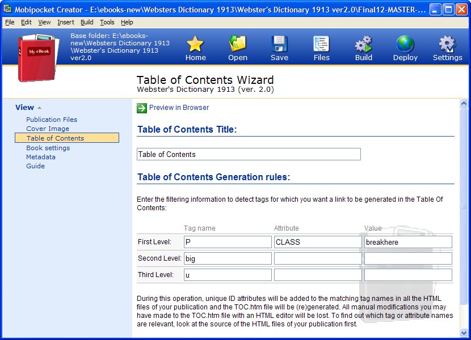Click the "Attribute" column header
Screen dimensions: 471x340
coord(286,228)
